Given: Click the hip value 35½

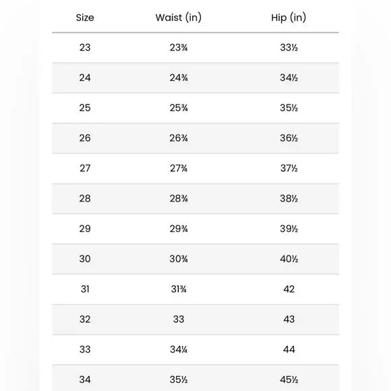Looking at the screenshot, I should 289,108.
